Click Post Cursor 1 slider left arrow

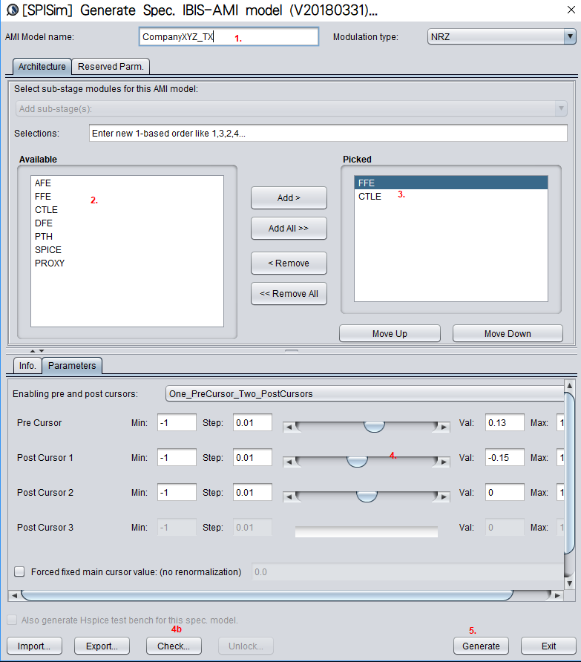point(289,462)
